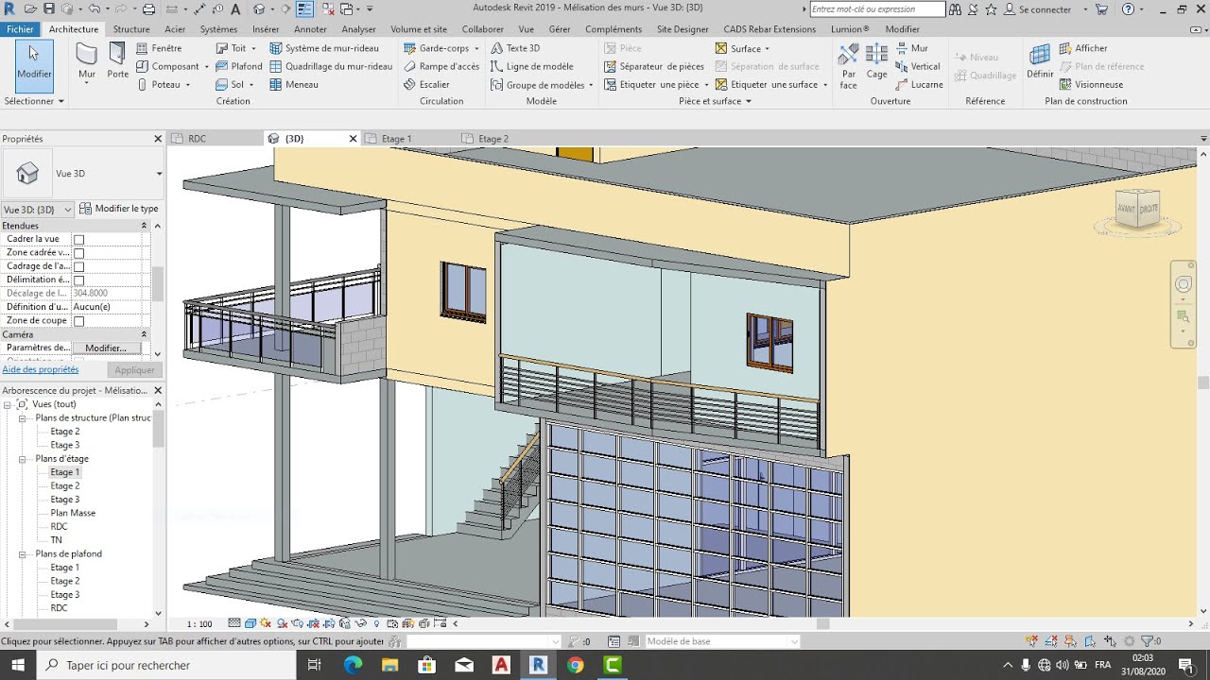This screenshot has height=680, width=1210.
Task: Open AutoCAD from the taskbar
Action: pyautogui.click(x=501, y=665)
